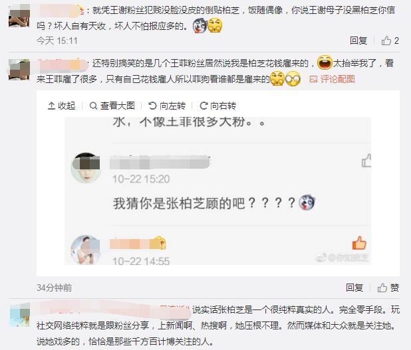
Task: Click the round avatar beside 10-22 14:55
Action: tap(86, 250)
